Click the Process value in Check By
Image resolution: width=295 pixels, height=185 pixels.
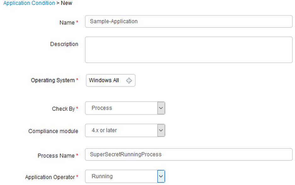pyautogui.click(x=102, y=108)
